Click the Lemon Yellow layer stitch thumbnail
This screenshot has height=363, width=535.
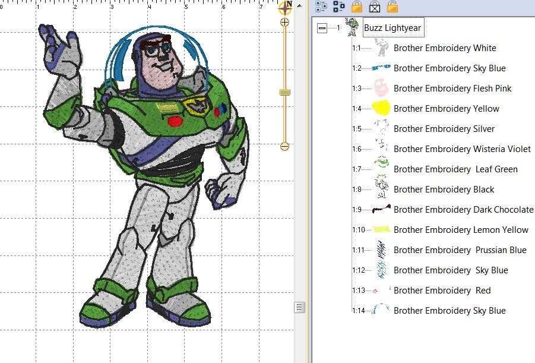(x=381, y=229)
